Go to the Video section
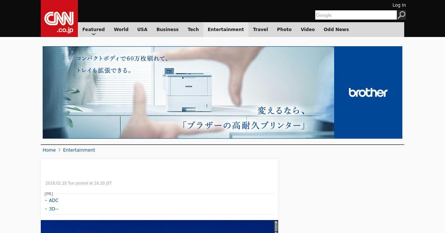Viewport: 445px width, 233px height. (x=308, y=30)
